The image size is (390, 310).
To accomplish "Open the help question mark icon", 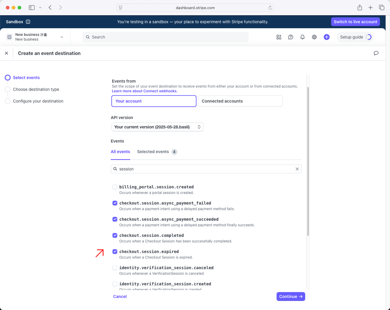I will (x=291, y=37).
